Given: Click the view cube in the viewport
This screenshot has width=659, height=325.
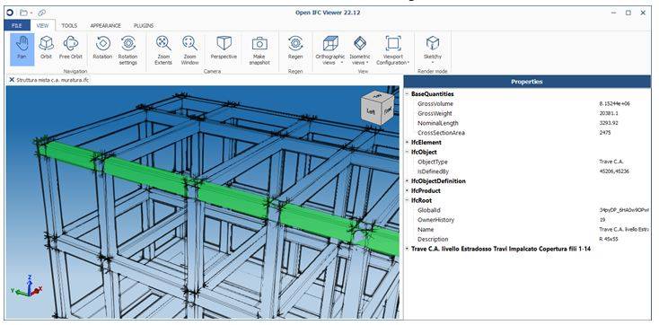Looking at the screenshot, I should tap(377, 108).
